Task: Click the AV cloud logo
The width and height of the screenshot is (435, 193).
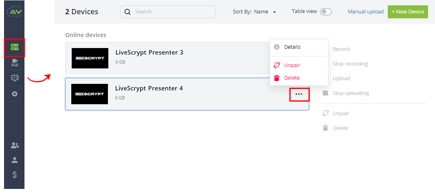Action: point(14,11)
